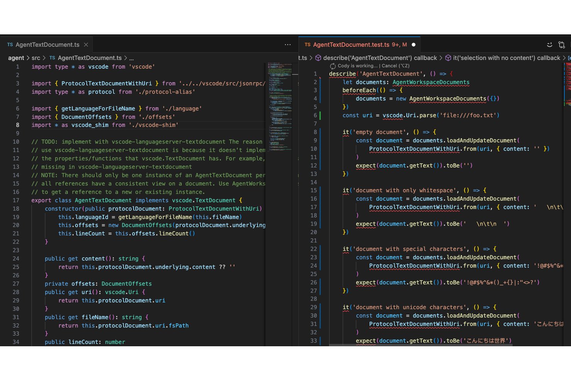Switch to the AgentTextDocument.test.ts tab
The width and height of the screenshot is (571, 381).
pos(360,45)
